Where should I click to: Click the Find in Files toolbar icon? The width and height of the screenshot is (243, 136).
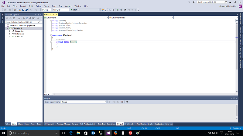point(103,10)
